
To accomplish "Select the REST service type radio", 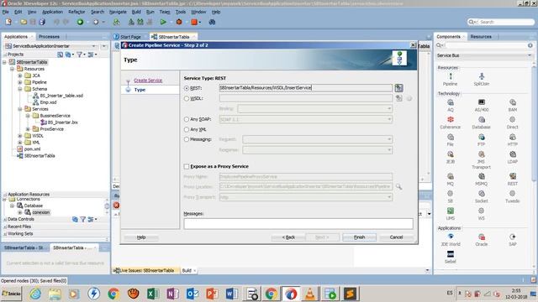I will (x=187, y=88).
